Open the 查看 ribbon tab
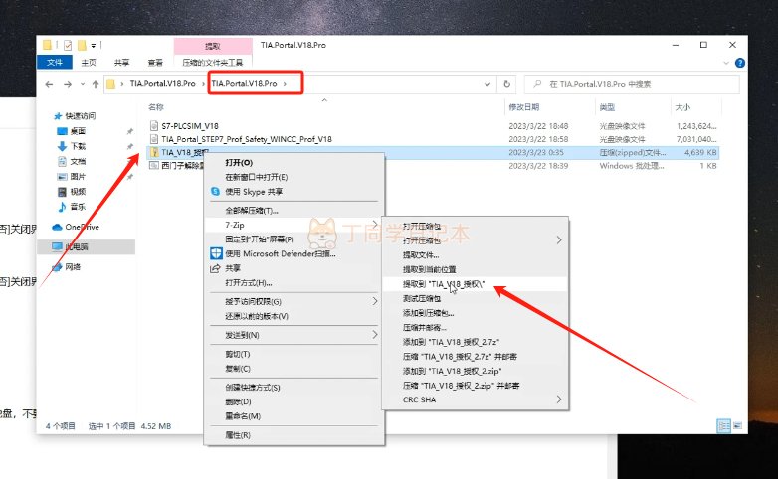This screenshot has height=479, width=778. pos(155,62)
